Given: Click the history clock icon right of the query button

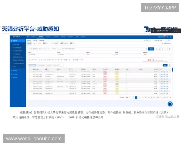Looking at the screenshot, I should tap(163, 49).
